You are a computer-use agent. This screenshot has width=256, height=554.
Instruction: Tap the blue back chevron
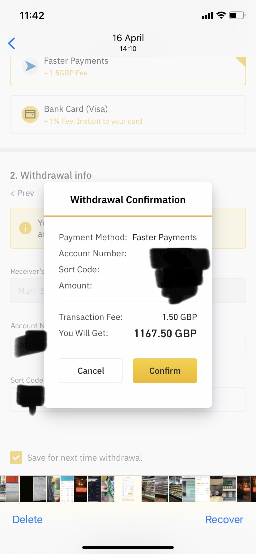point(12,43)
